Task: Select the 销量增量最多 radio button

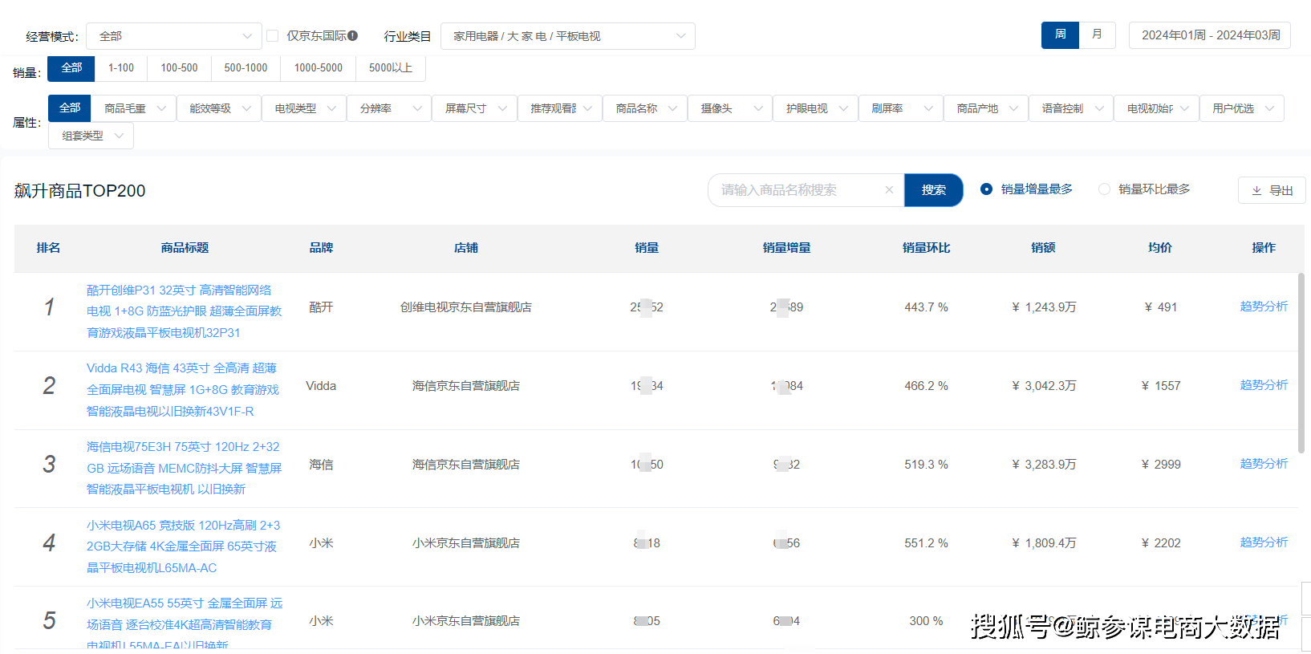Action: point(986,189)
